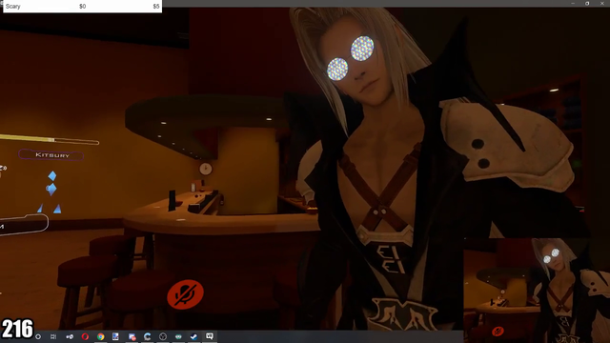Viewport: 610px width, 343px height.
Task: Click the picture-in-picture camera preview
Action: 537,291
